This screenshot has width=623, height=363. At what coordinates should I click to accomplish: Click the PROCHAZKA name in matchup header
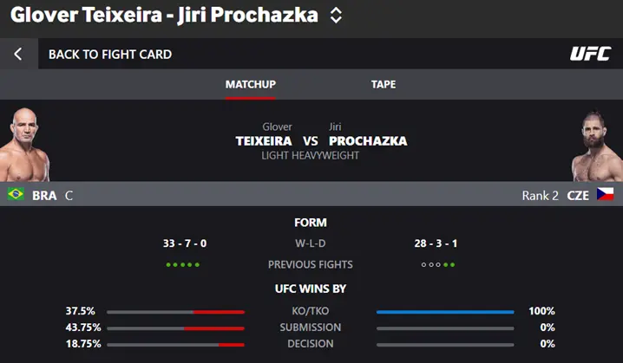point(368,141)
